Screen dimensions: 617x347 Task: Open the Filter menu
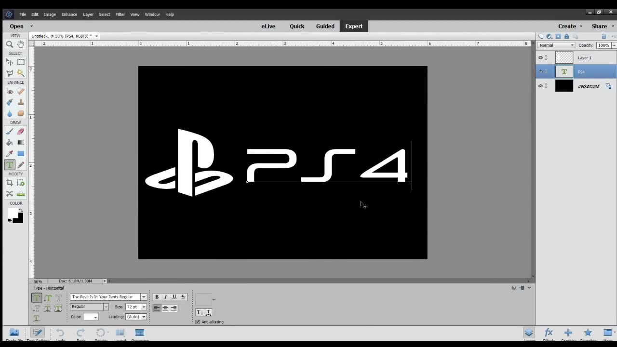tap(120, 14)
